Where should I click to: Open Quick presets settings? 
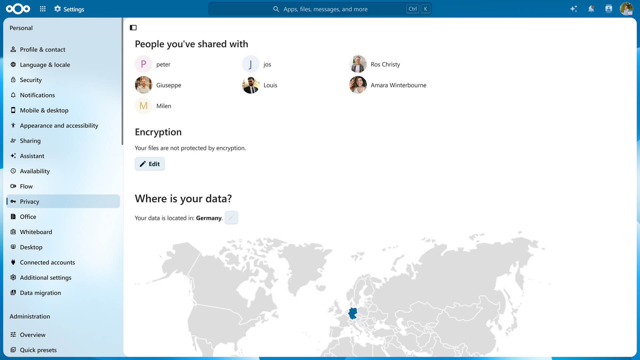pos(63,350)
